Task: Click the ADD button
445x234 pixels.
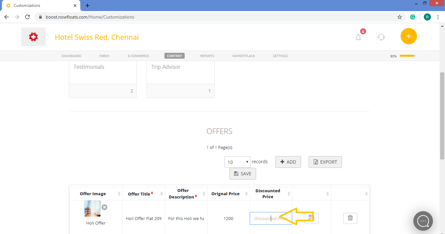Action: coord(288,162)
